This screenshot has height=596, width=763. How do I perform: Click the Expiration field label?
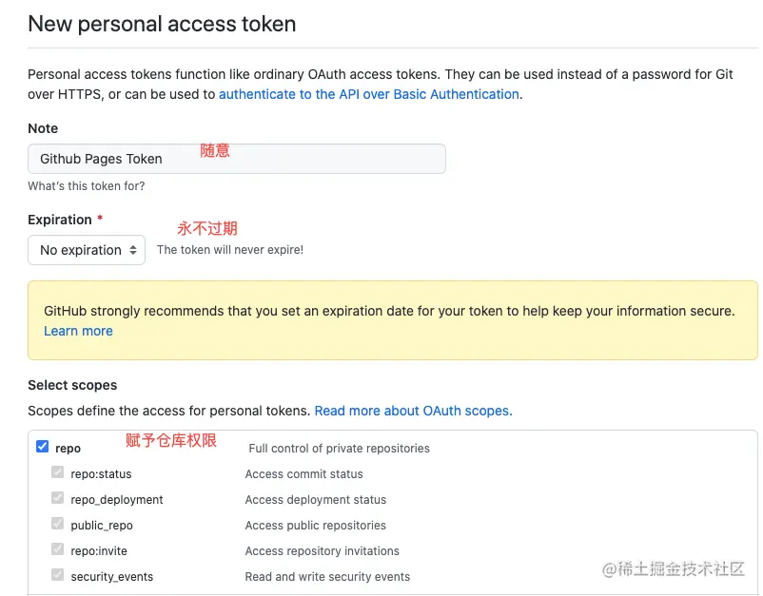click(x=60, y=220)
